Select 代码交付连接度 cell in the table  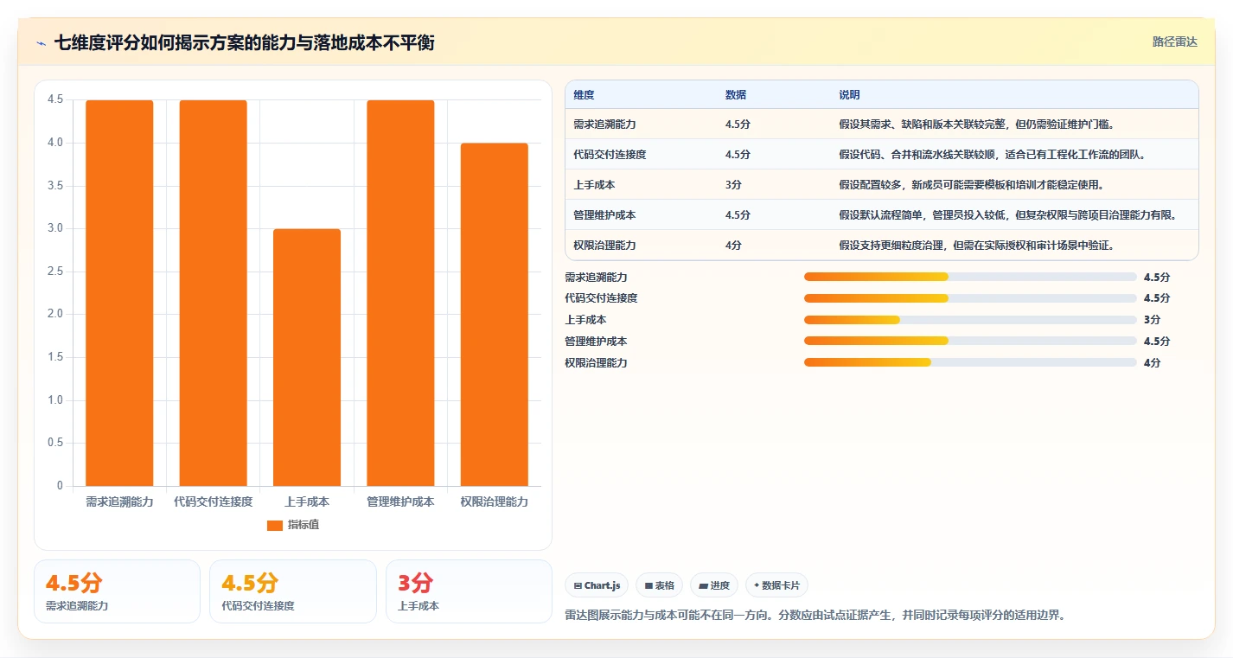[x=610, y=155]
